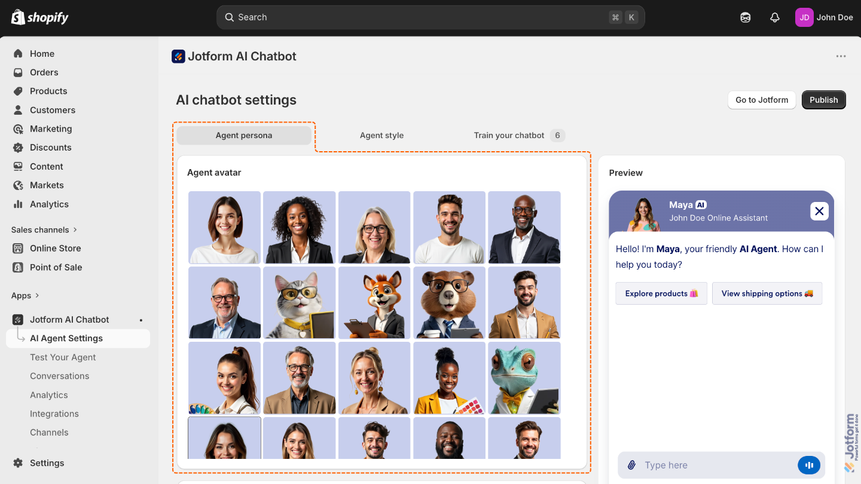This screenshot has height=484, width=861.
Task: Click the Type here message field
Action: pyautogui.click(x=688, y=464)
